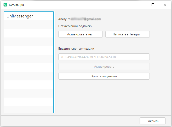Focus the activation key input field
This screenshot has height=127, width=172.
(x=104, y=57)
